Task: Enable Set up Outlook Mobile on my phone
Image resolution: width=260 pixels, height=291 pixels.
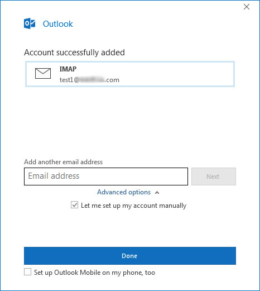Action: click(27, 272)
